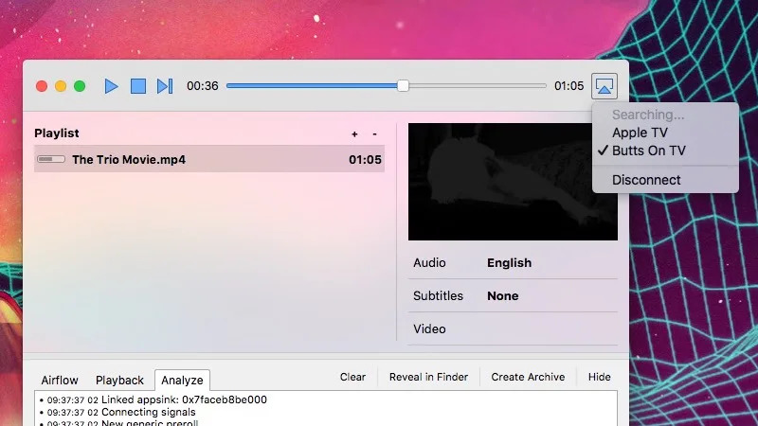Viewport: 758px width, 426px height.
Task: Maximize the window with green button
Action: point(80,86)
